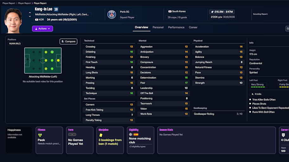Click the 'Places Shots' trait
This screenshot has width=289, height=162.
259,104
